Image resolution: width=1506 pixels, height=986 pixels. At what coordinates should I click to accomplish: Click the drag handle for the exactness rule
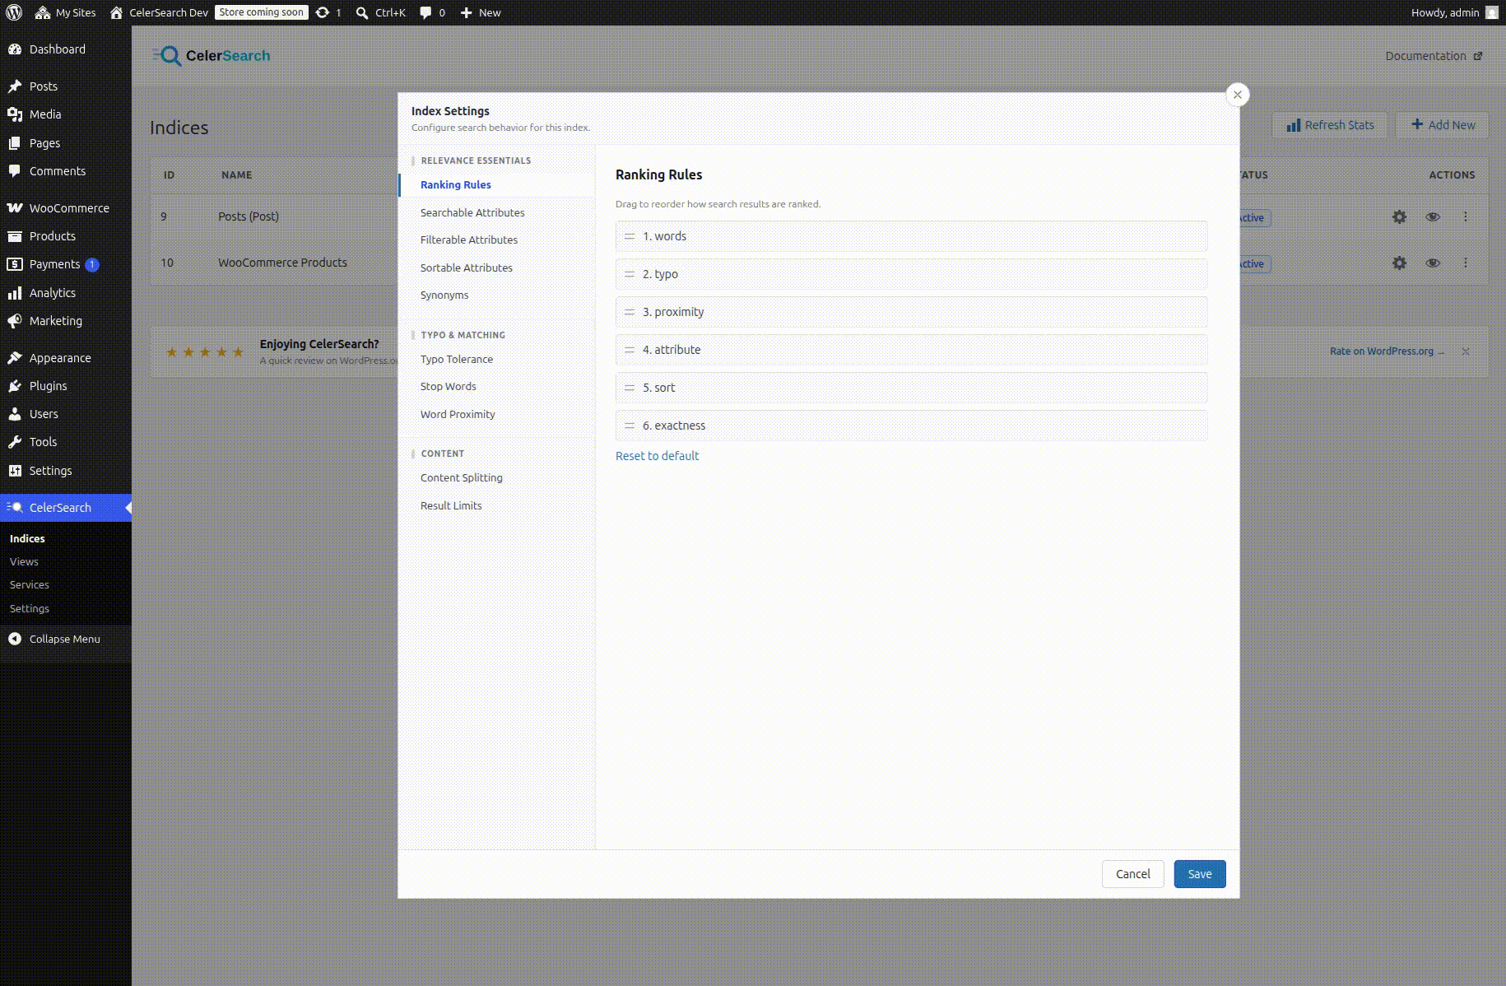pos(630,426)
